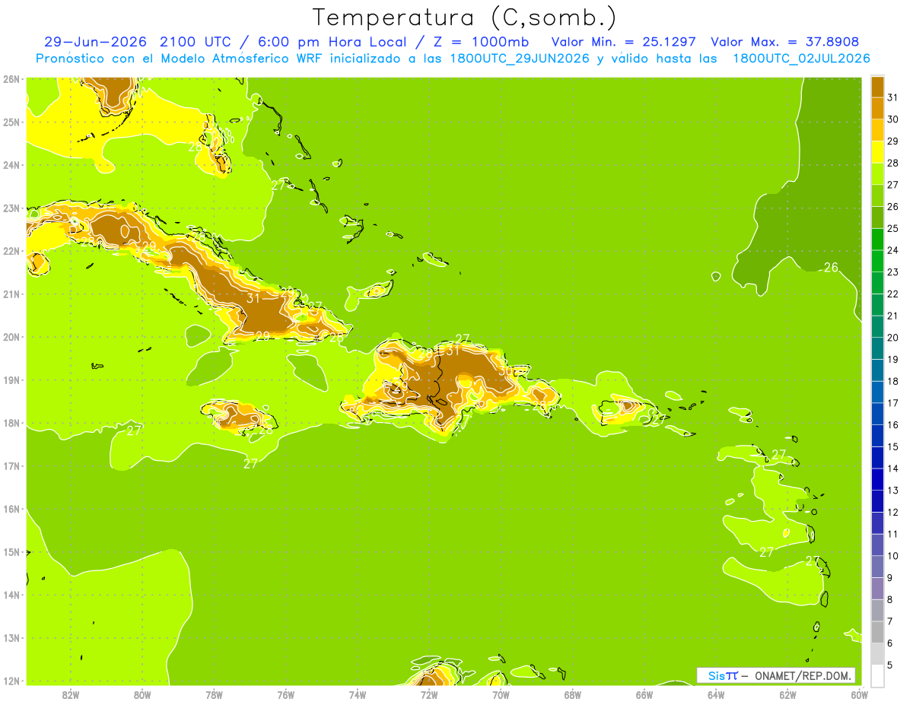
Task: Click the date '29-Jun-2026' in the header
Action: [95, 41]
